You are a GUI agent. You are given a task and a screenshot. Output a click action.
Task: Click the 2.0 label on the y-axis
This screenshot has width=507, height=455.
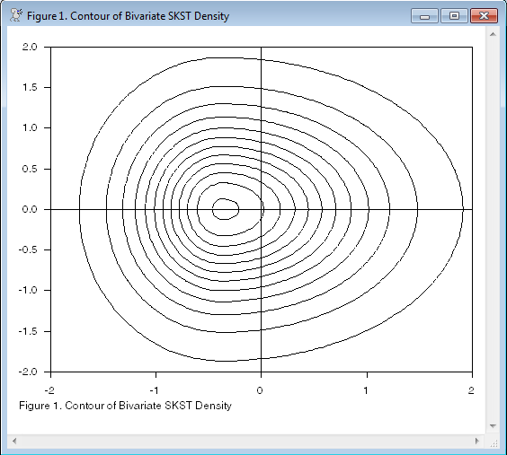tap(30, 47)
